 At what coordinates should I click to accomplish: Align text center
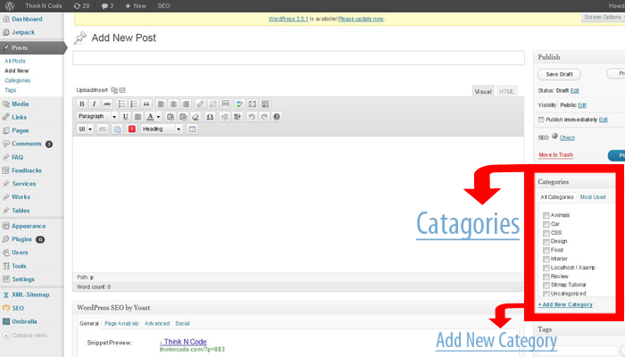click(173, 104)
